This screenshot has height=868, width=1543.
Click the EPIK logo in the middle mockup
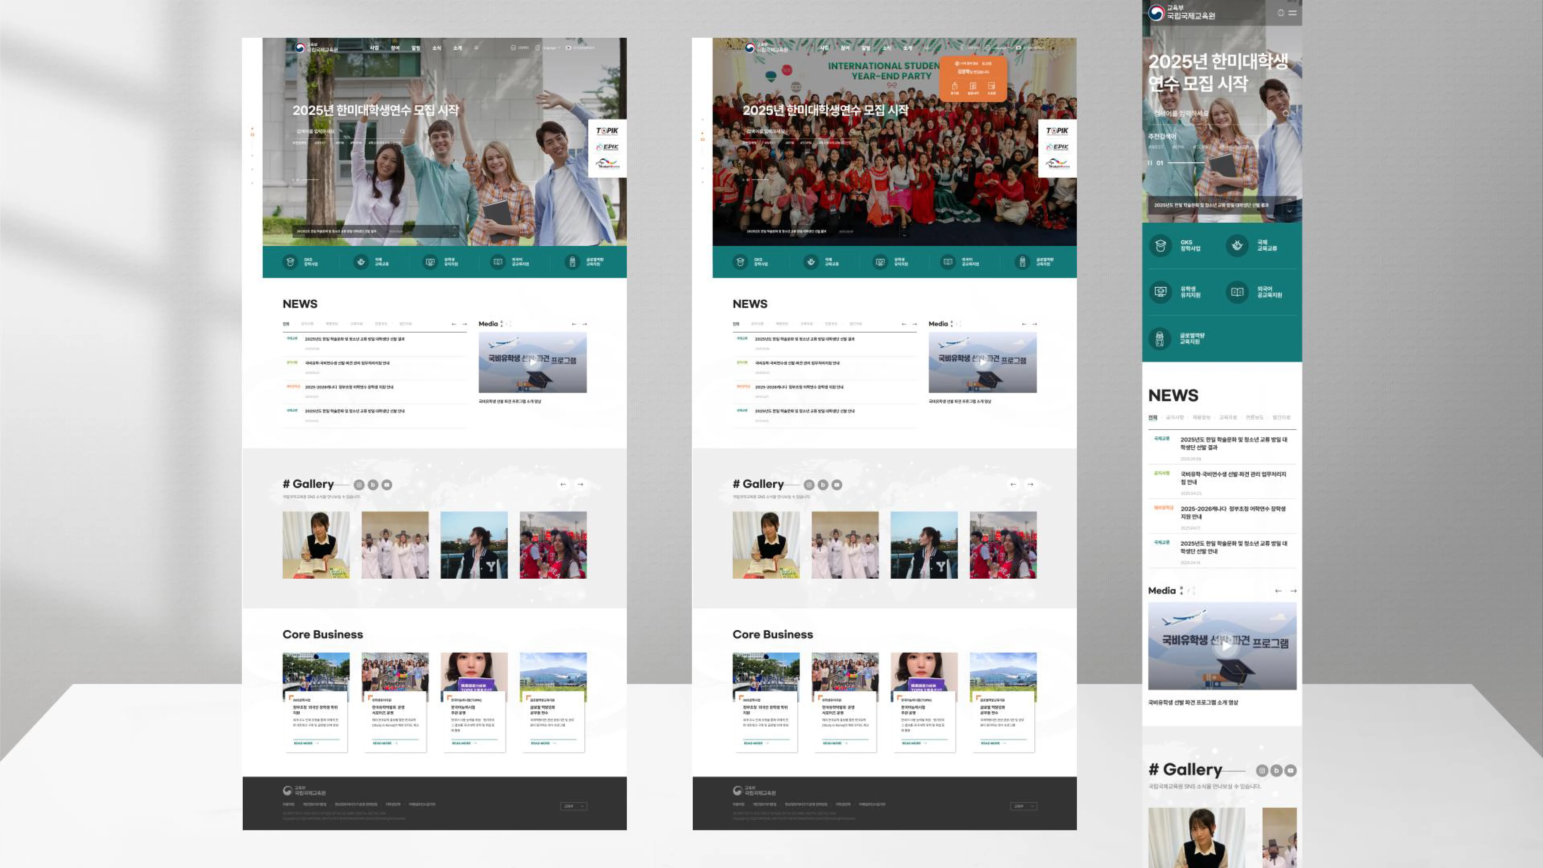(x=1057, y=147)
